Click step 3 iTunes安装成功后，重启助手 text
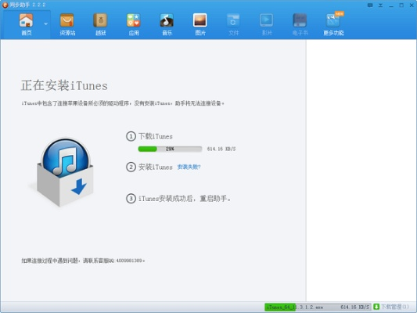 [185, 199]
